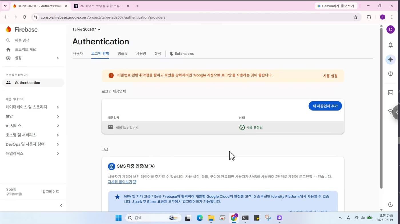Image resolution: width=400 pixels, height=224 pixels.
Task: Switch to 바이브 코딩 browser tab
Action: click(x=101, y=6)
